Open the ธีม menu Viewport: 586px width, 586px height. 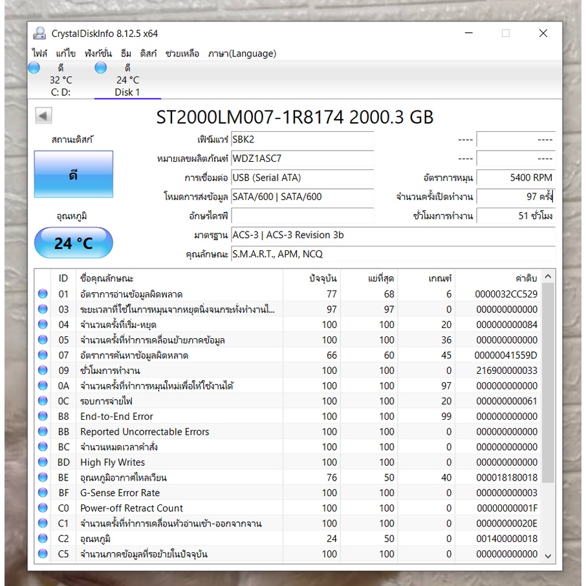(125, 54)
